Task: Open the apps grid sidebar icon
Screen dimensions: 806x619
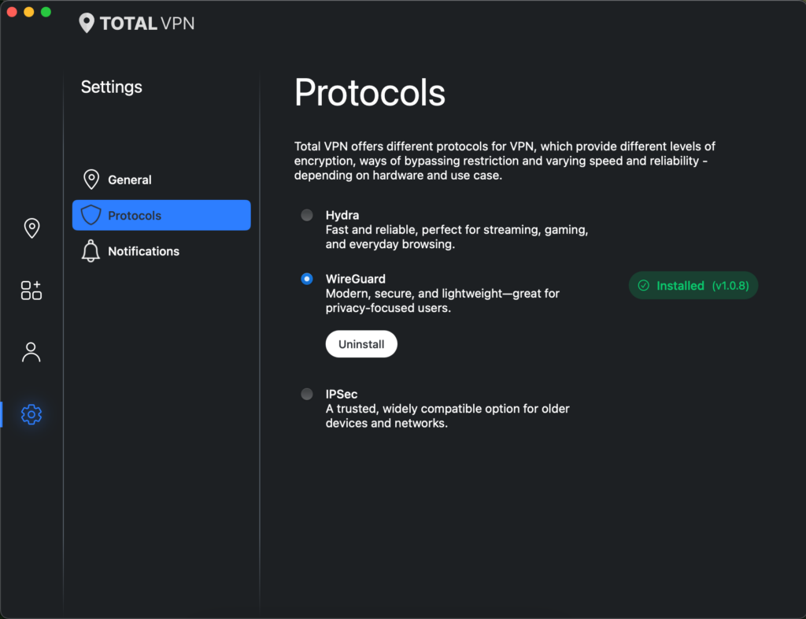Action: click(31, 290)
